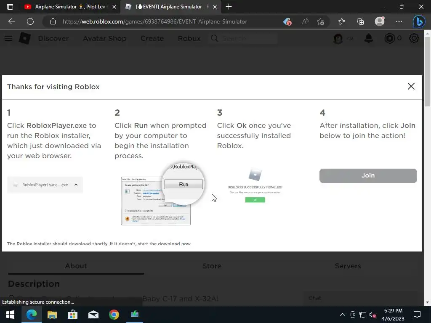Click the muted volume tray icon
The image size is (431, 323).
click(x=373, y=315)
